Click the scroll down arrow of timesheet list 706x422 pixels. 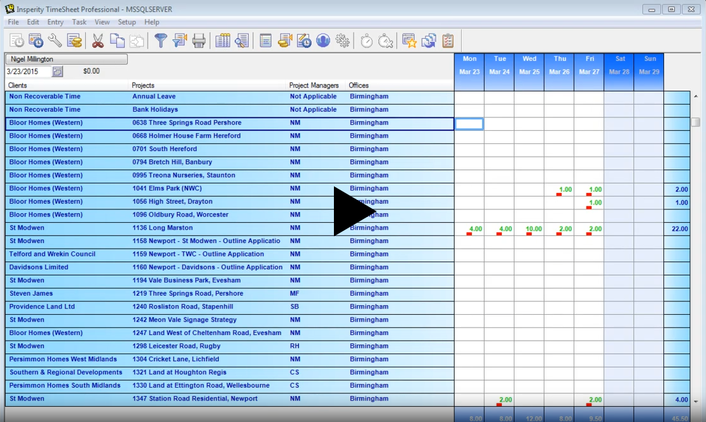coord(695,400)
